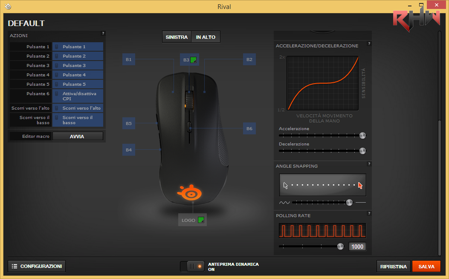Click the DEFAULT profile title
Screen dimensions: 449x279
[26, 23]
